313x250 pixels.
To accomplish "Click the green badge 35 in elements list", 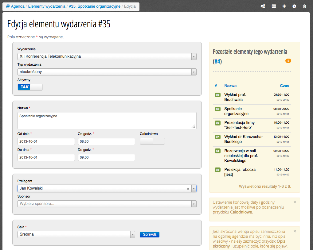I will tap(217, 109).
